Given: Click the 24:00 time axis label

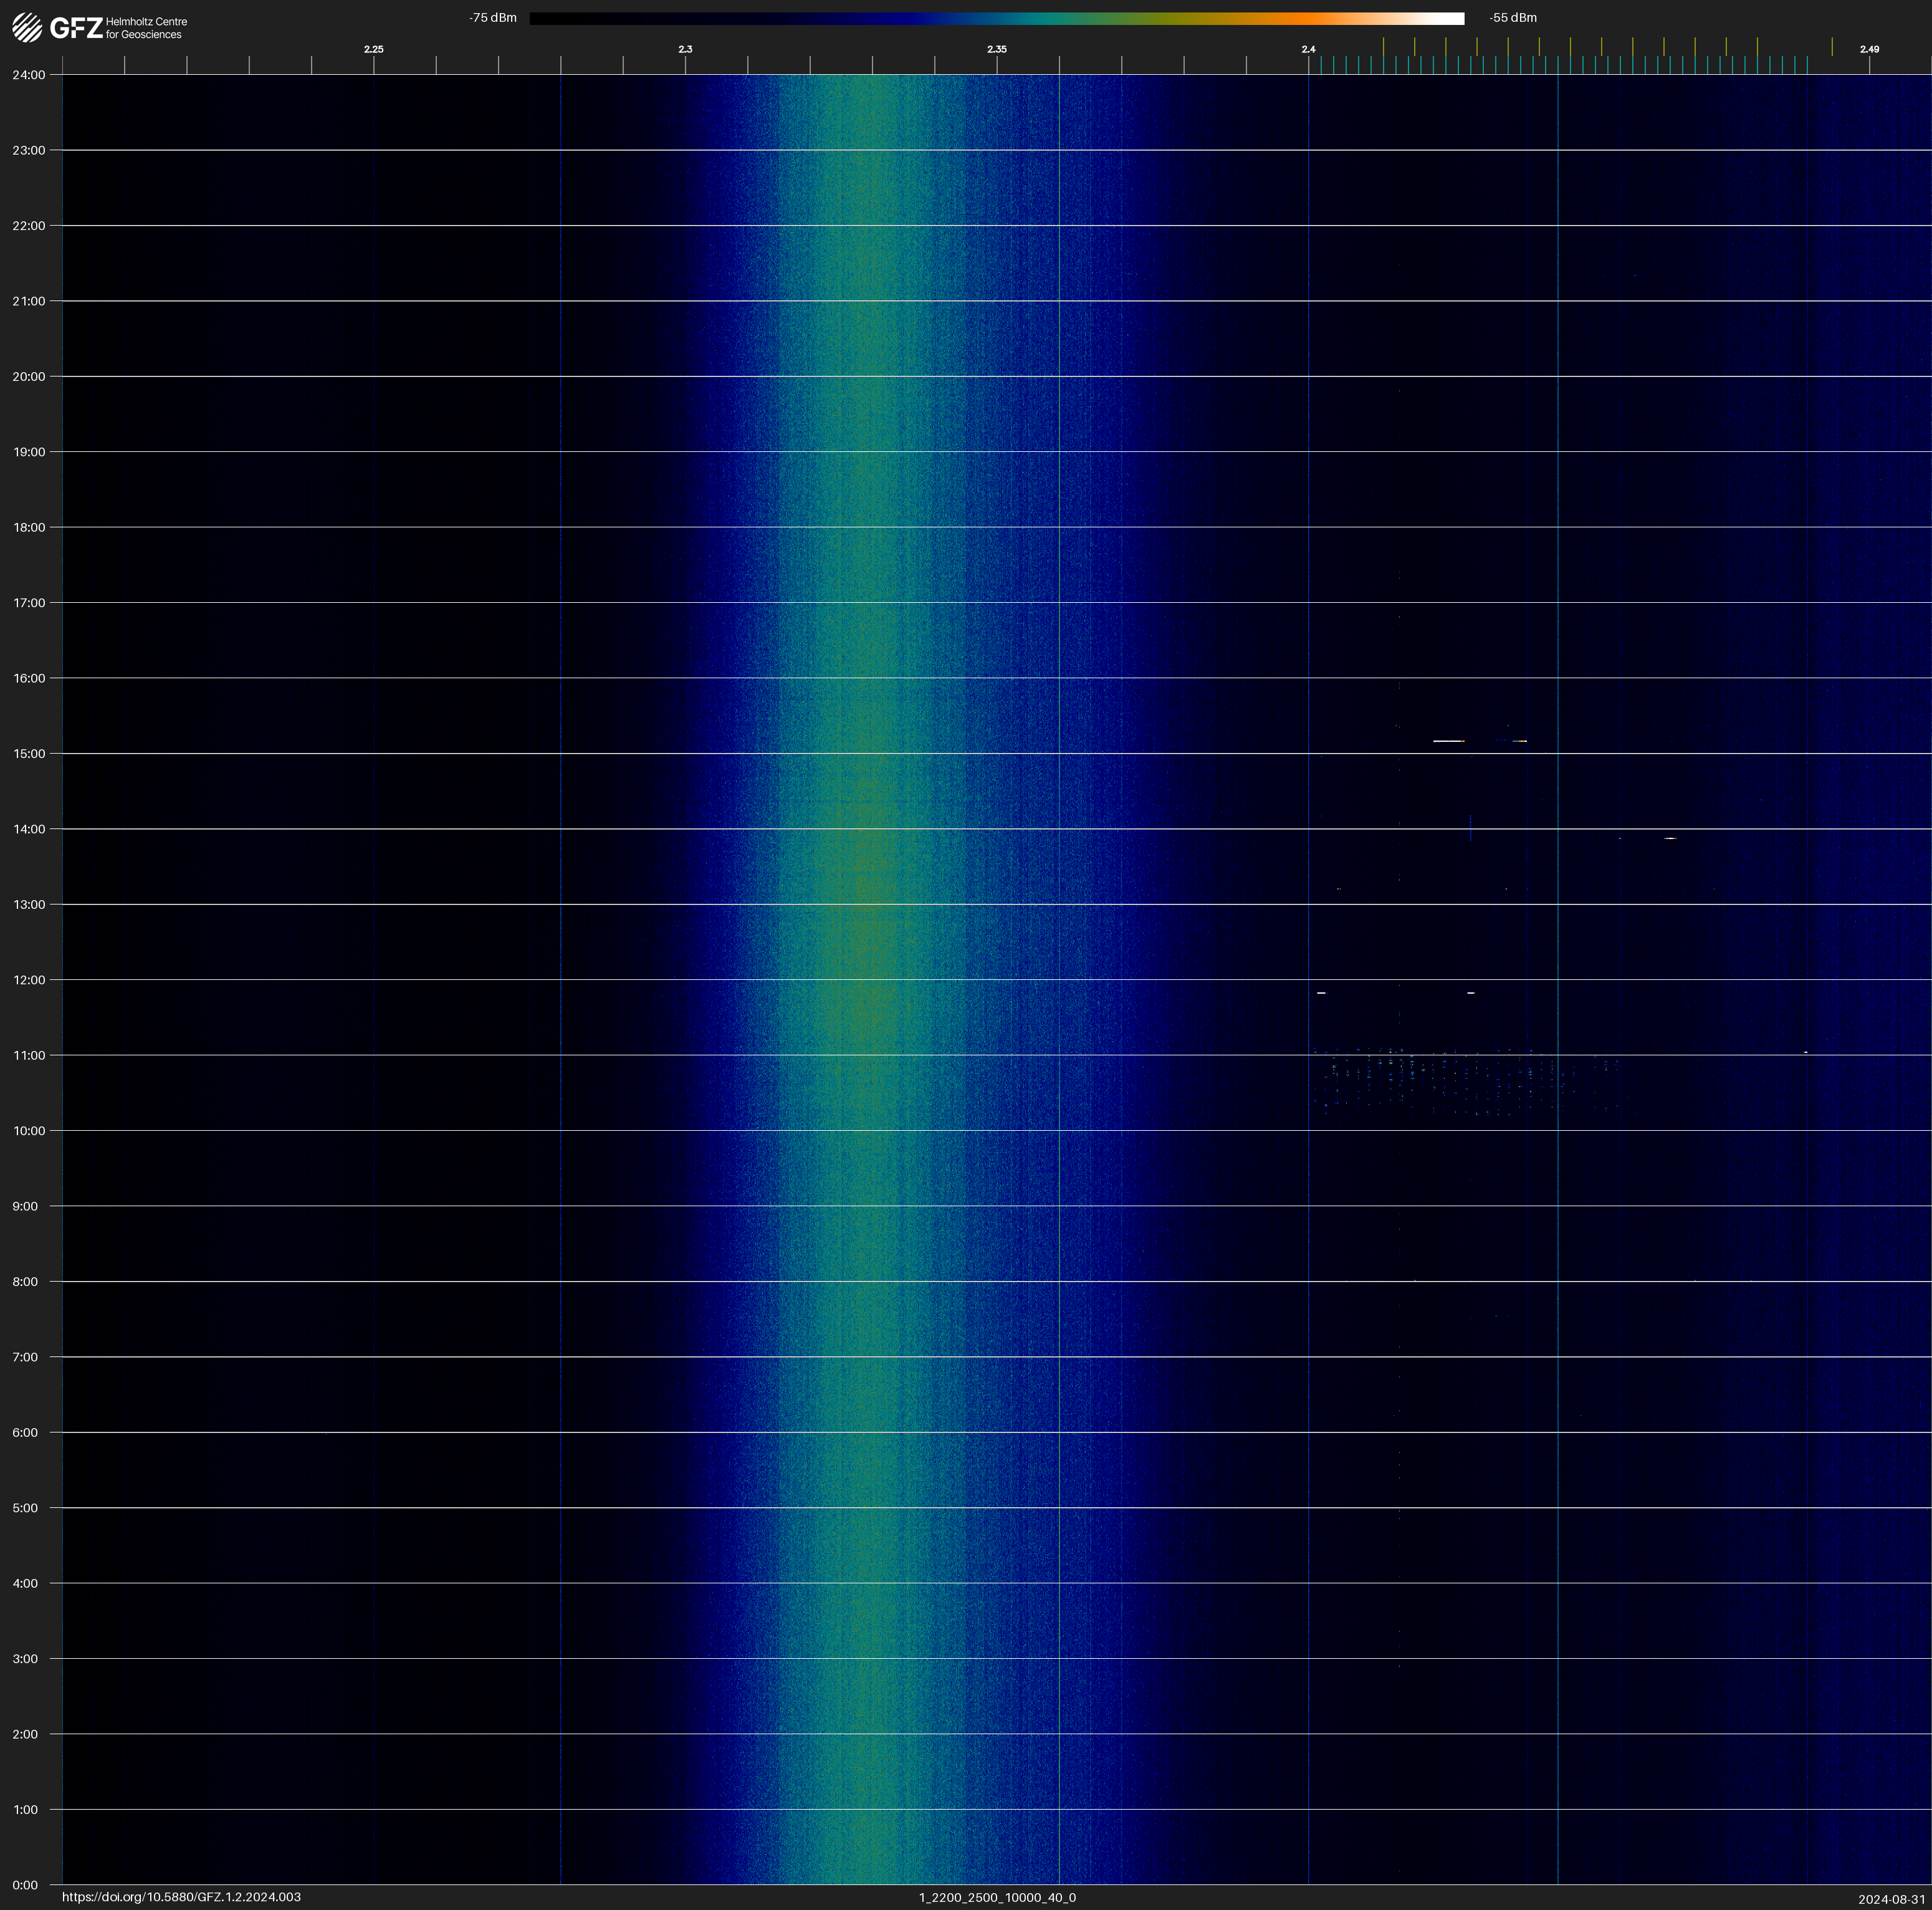Looking at the screenshot, I should point(29,75).
